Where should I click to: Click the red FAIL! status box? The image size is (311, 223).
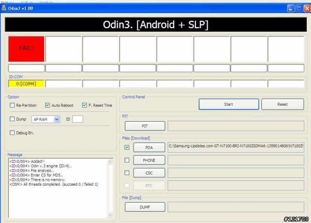click(x=26, y=49)
